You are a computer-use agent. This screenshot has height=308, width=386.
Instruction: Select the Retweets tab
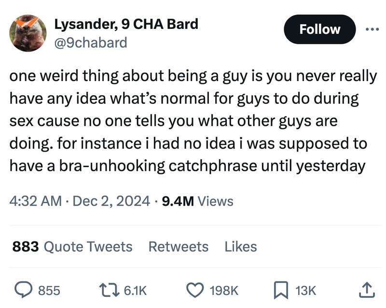178,247
